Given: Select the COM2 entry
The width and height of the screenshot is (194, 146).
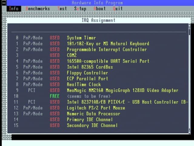Looking at the screenshot, I should 72,55.
